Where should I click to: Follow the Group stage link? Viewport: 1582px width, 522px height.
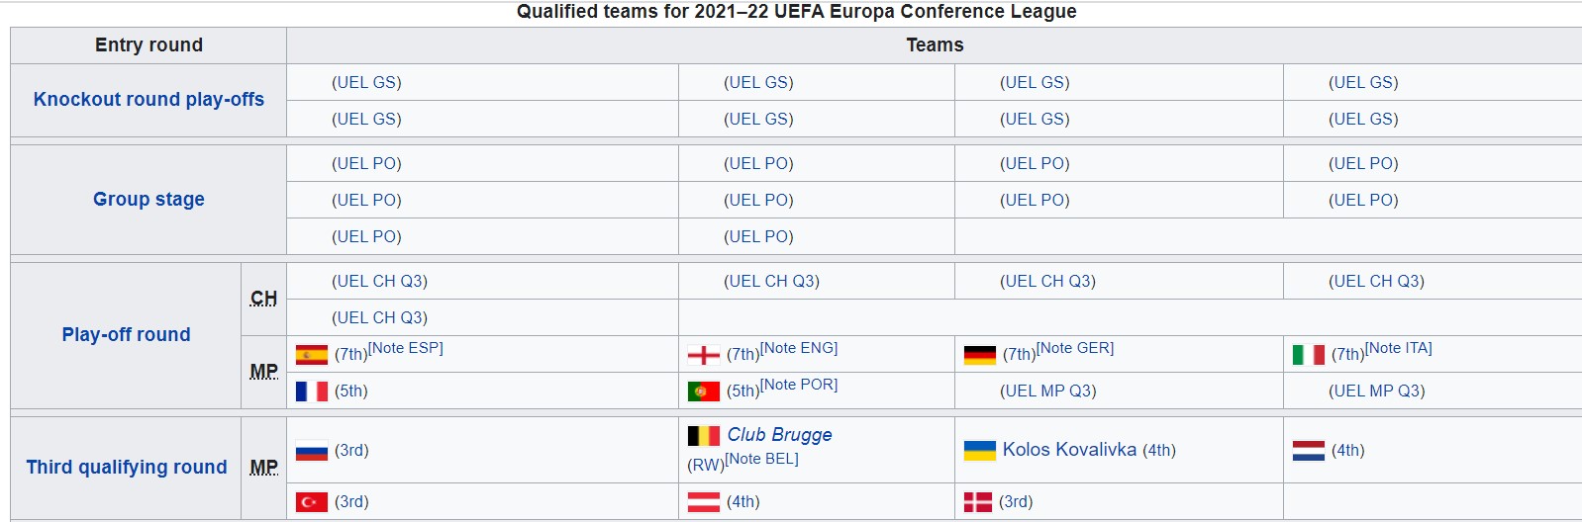click(x=148, y=200)
